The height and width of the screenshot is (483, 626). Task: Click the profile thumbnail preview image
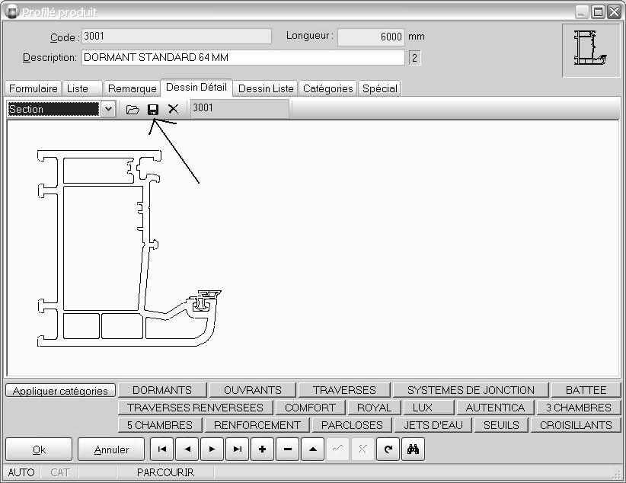click(x=591, y=50)
